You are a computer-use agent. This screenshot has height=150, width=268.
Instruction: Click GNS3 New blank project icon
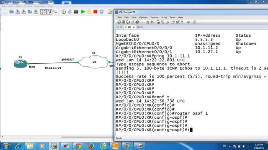(x=5, y=12)
